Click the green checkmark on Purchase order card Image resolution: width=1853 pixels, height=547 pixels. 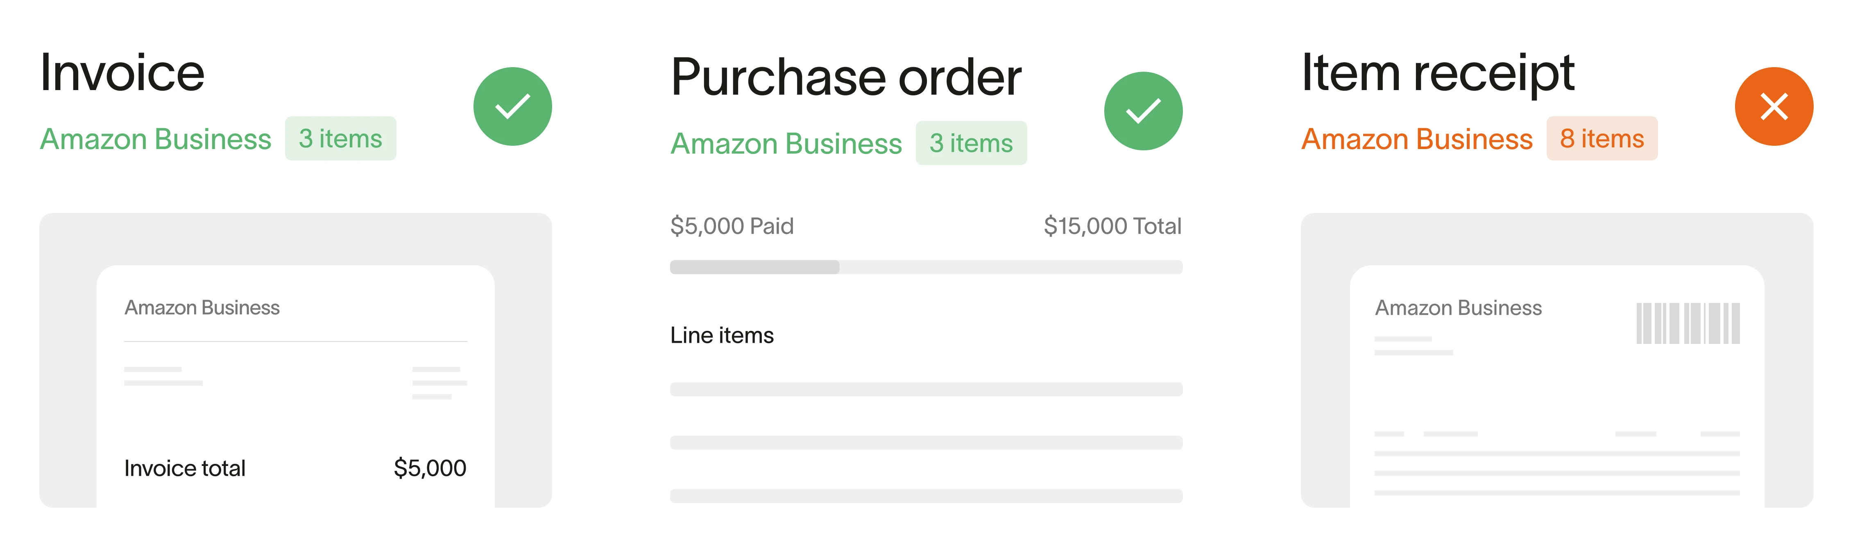click(1143, 111)
